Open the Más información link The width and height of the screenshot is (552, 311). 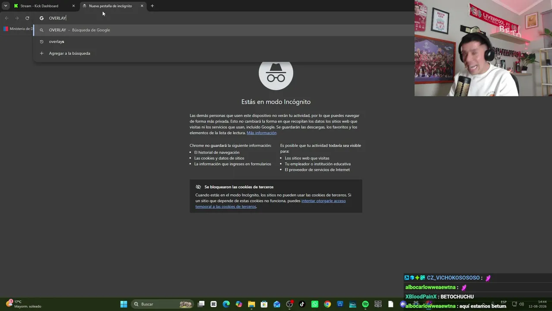pyautogui.click(x=261, y=133)
